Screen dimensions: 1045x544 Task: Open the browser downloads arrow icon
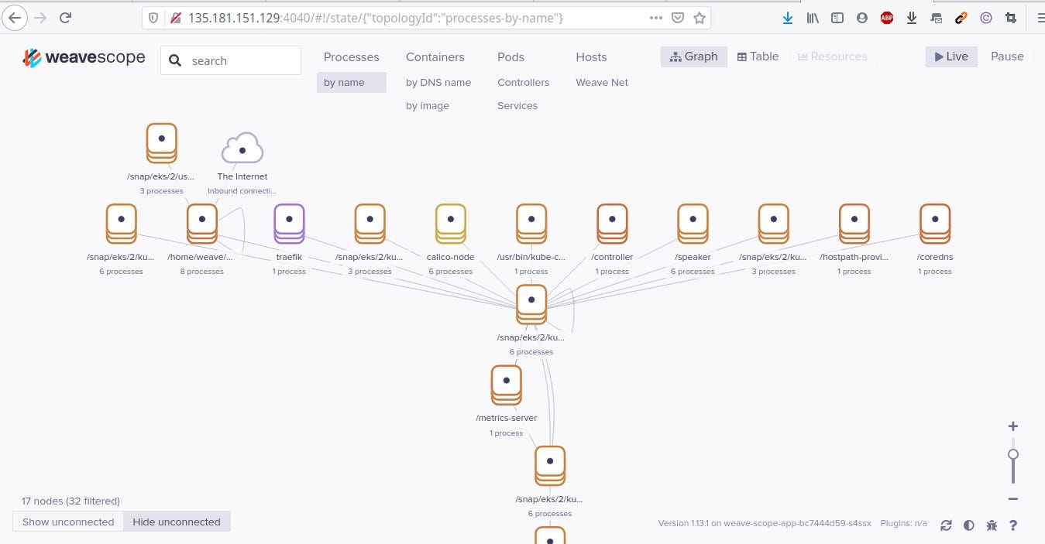pyautogui.click(x=788, y=17)
